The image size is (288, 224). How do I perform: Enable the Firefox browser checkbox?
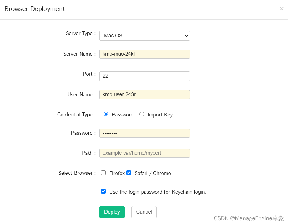(103, 173)
